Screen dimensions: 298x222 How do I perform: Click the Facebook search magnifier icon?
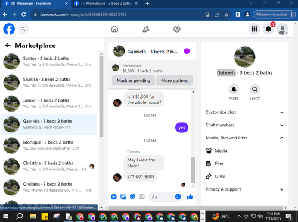tap(23, 29)
